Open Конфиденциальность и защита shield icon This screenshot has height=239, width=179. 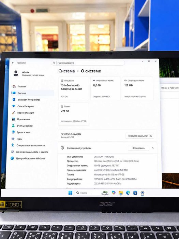pos(13,152)
